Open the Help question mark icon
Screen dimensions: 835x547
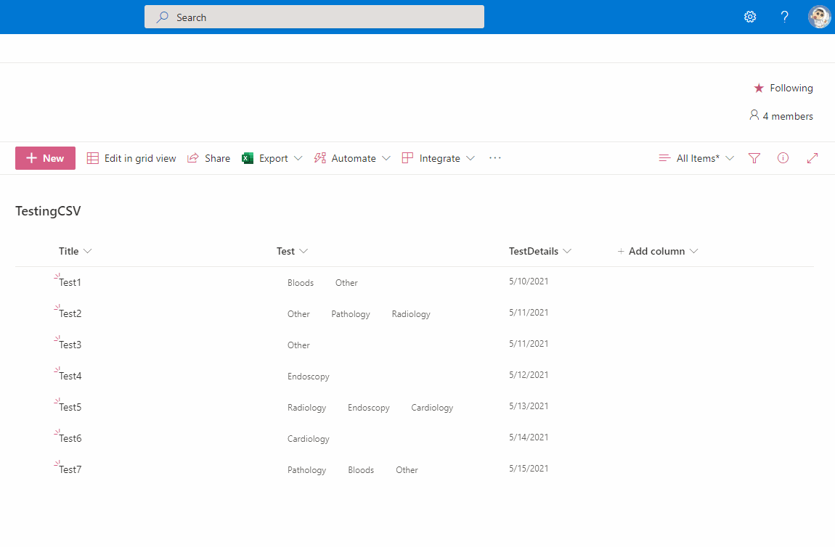pos(784,17)
